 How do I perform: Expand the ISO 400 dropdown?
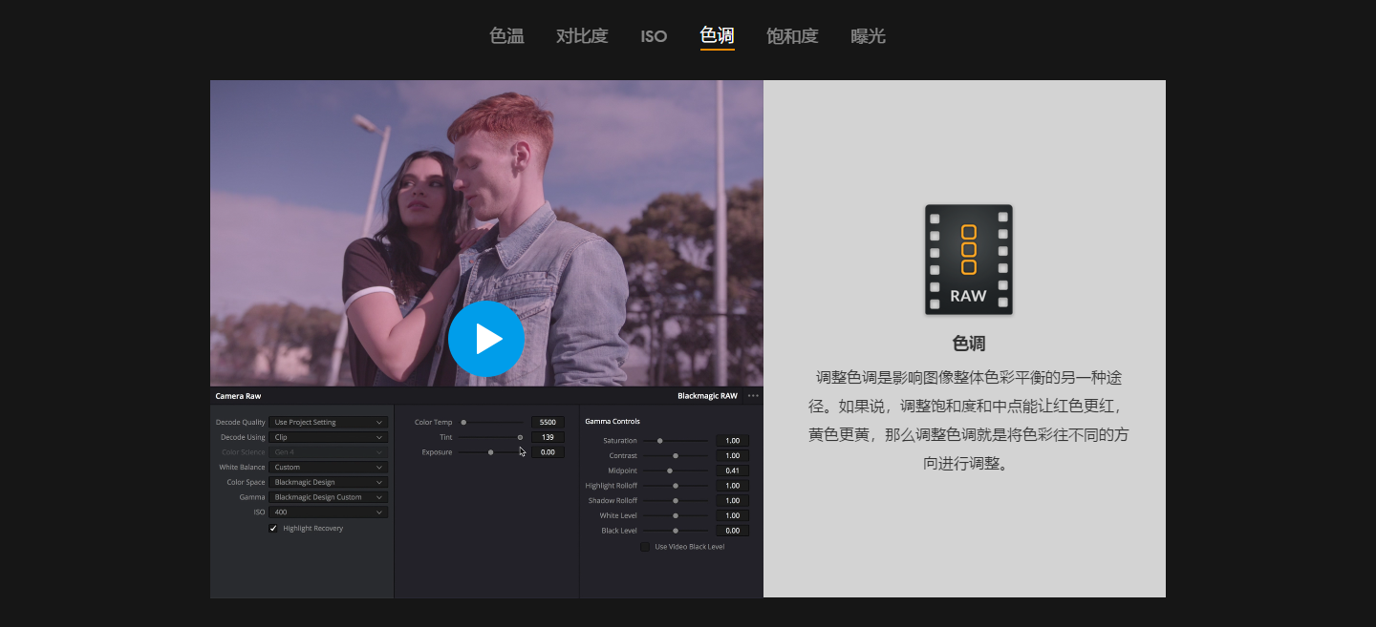tap(328, 512)
